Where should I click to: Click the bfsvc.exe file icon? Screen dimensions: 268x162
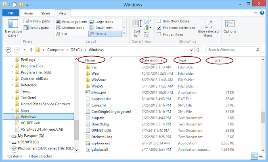point(88,92)
